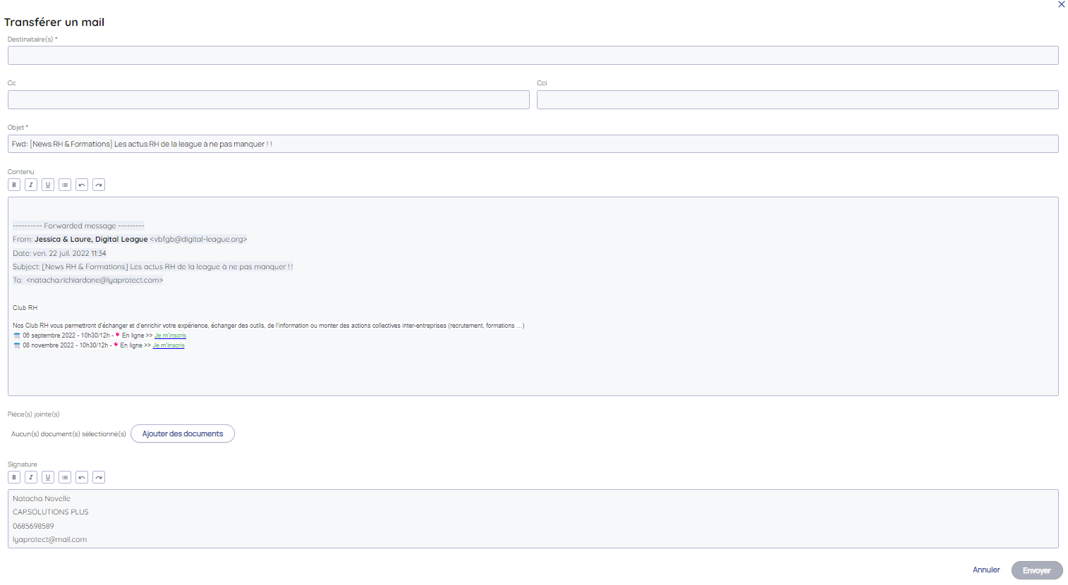The height and width of the screenshot is (585, 1068).
Task: Toggle italic in the Contenu toolbar
Action: click(x=31, y=185)
